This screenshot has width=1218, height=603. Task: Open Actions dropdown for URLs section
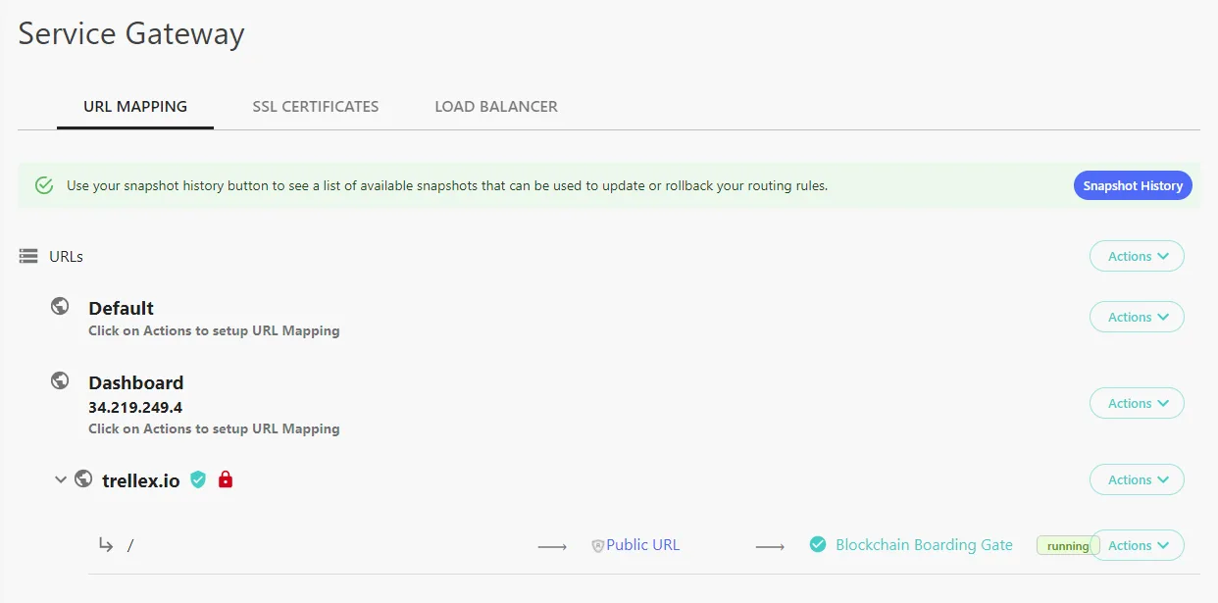[1137, 256]
